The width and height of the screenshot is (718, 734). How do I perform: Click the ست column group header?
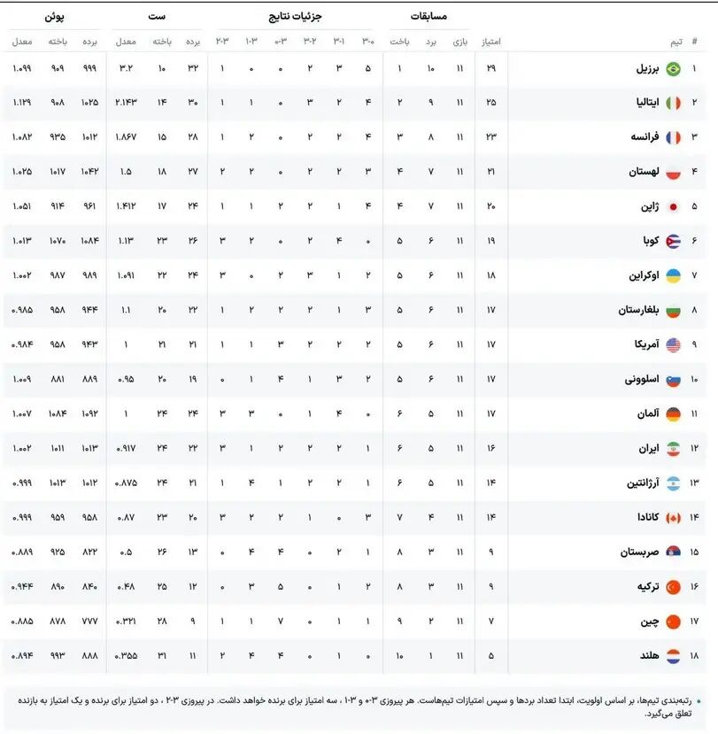(x=158, y=17)
